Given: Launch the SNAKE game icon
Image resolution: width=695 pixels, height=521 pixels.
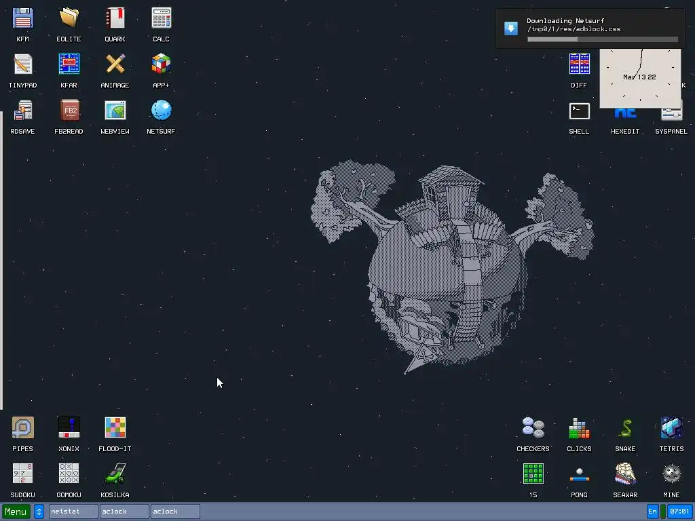Looking at the screenshot, I should [625, 427].
